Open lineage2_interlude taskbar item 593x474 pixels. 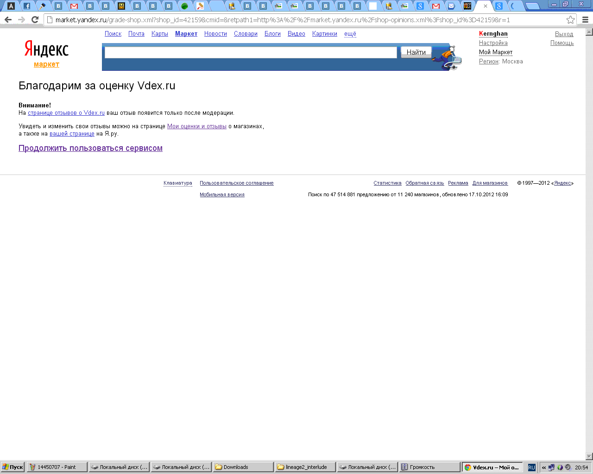[305, 467]
